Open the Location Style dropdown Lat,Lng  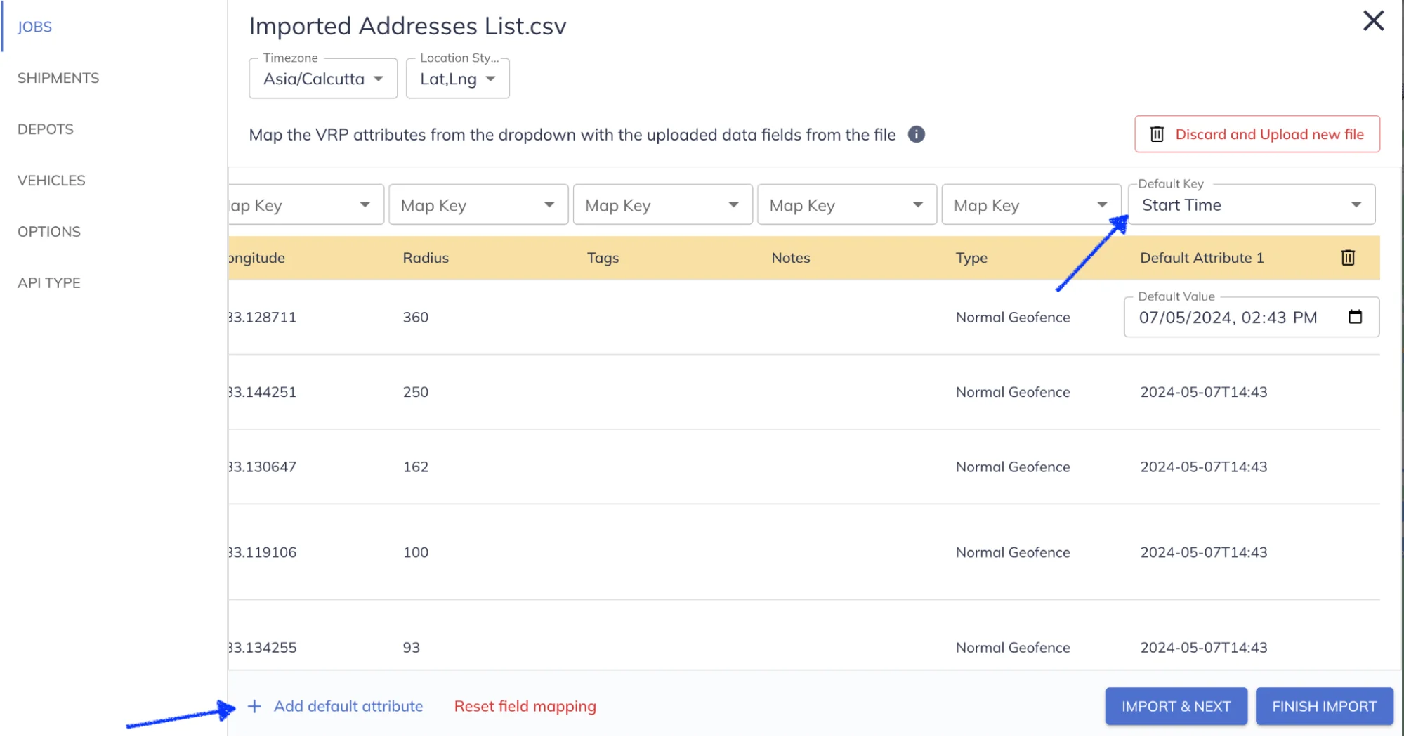[x=457, y=79]
